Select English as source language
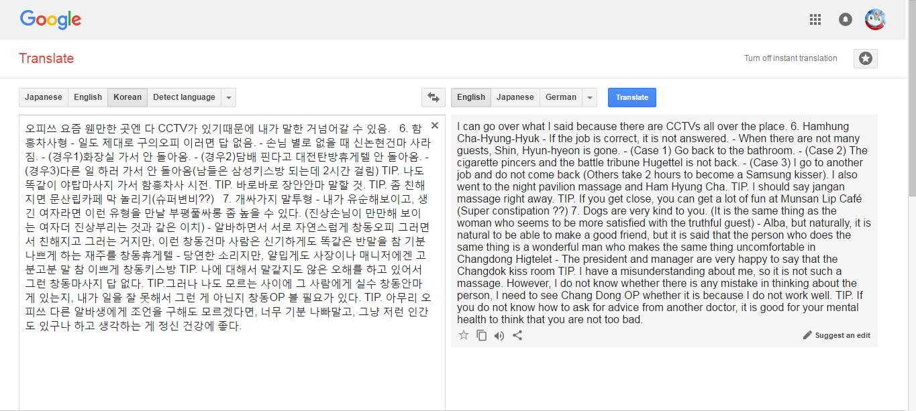 pos(88,97)
